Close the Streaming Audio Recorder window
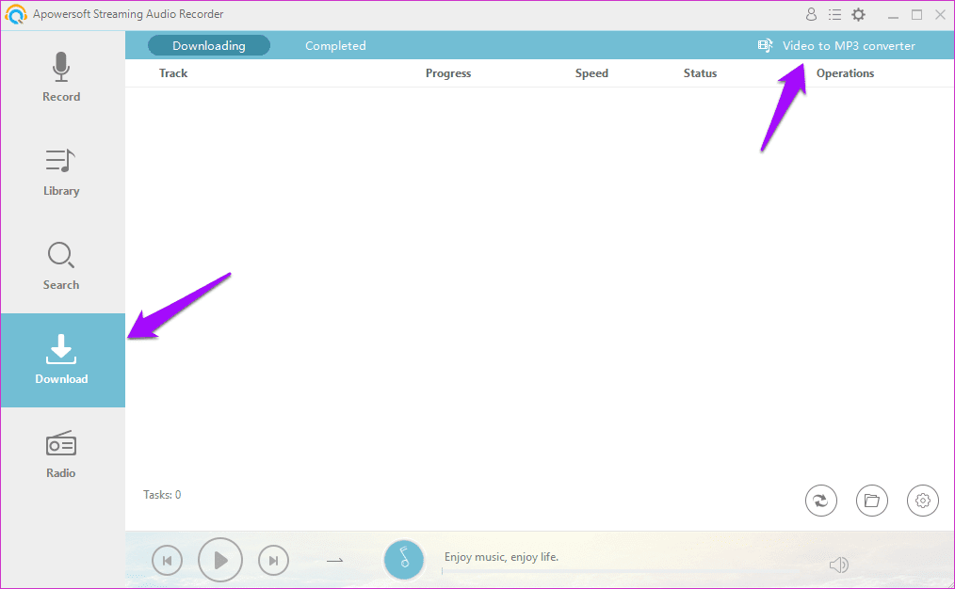This screenshot has width=955, height=589. (x=940, y=15)
